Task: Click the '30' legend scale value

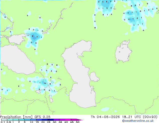Action: click(54, 122)
